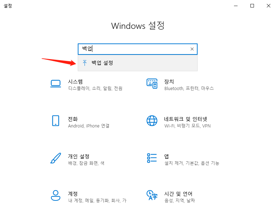Minimize the 설정 window
This screenshot has height=204, width=275.
[236, 6]
